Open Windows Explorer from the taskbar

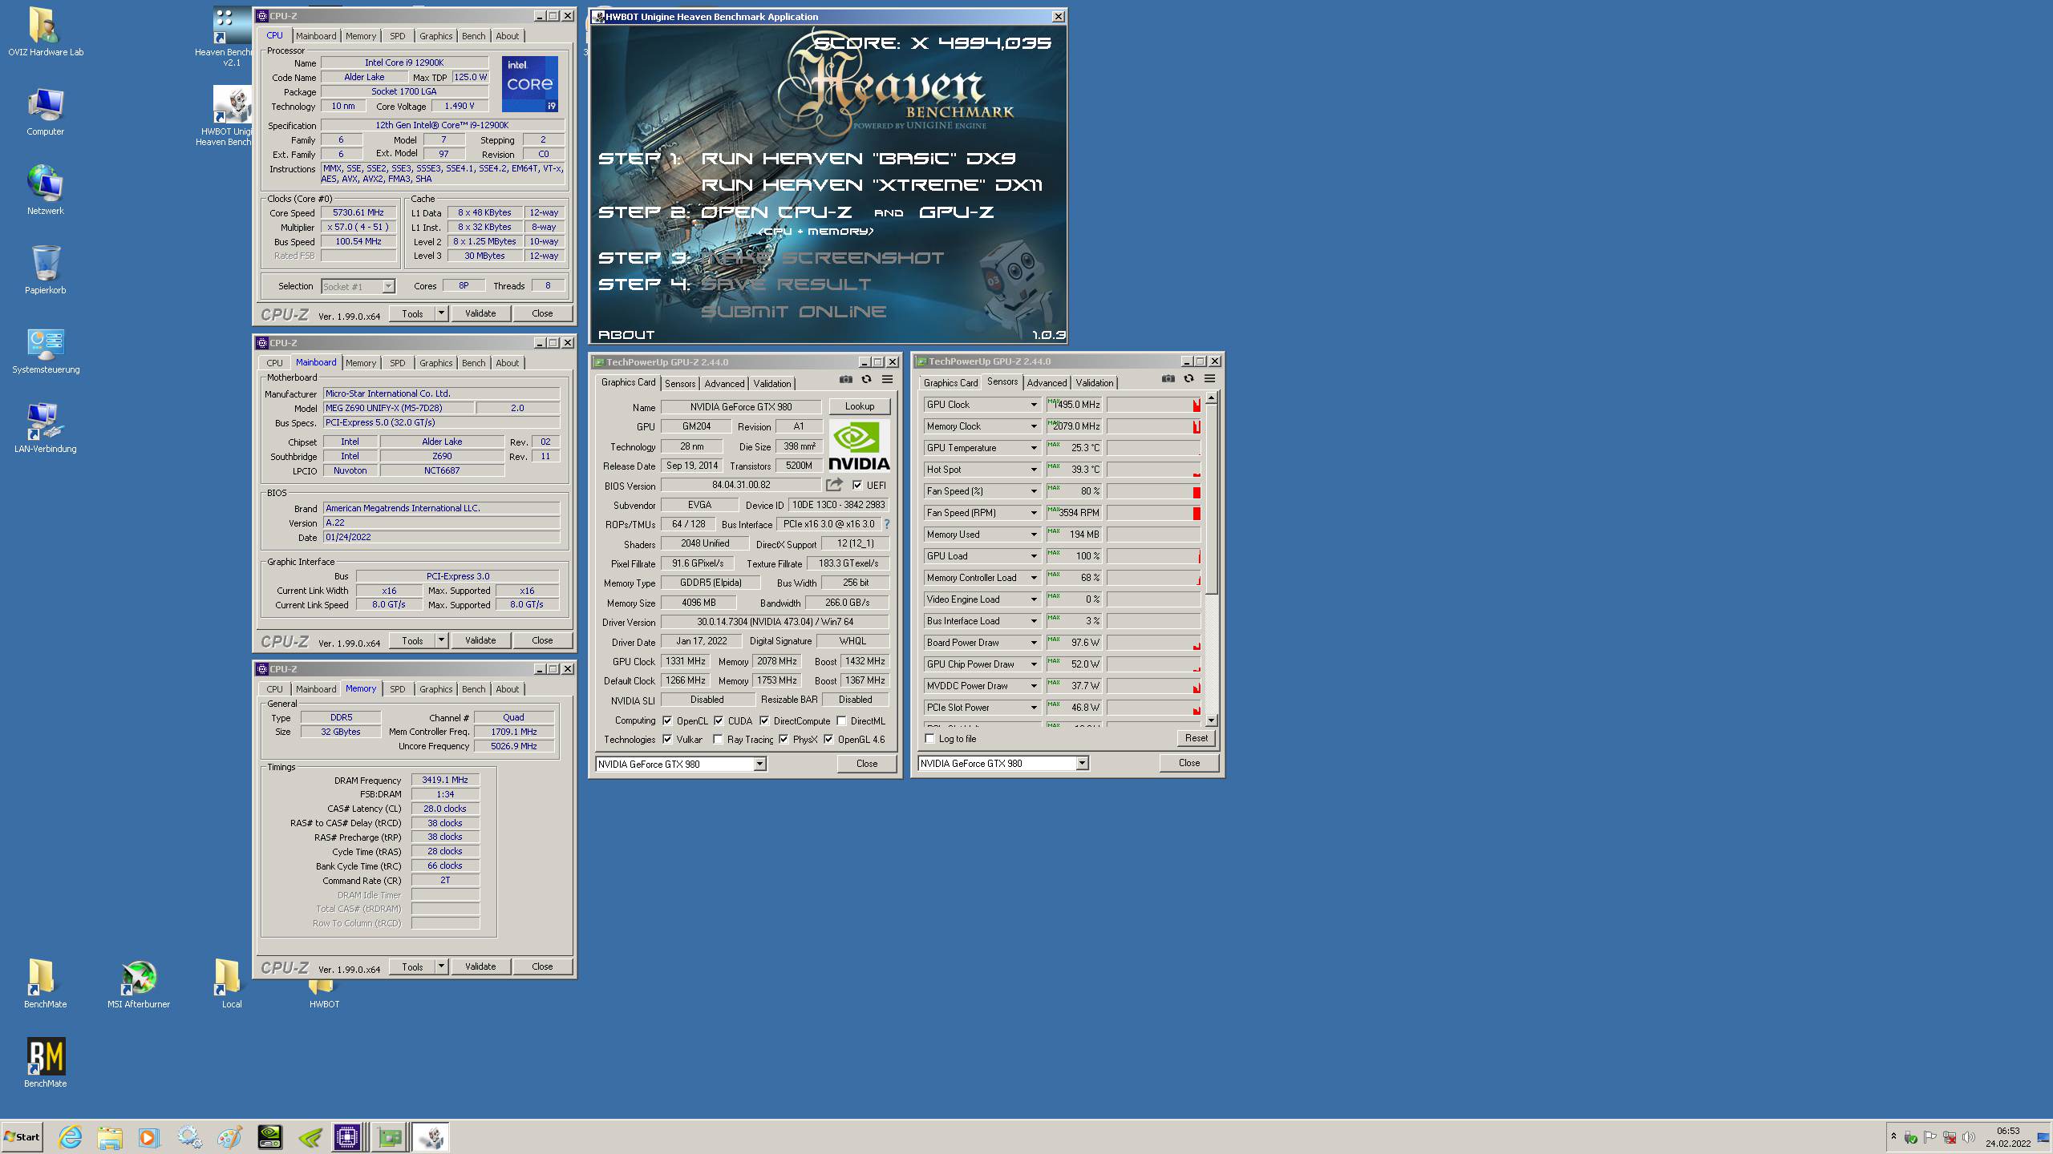[x=110, y=1137]
